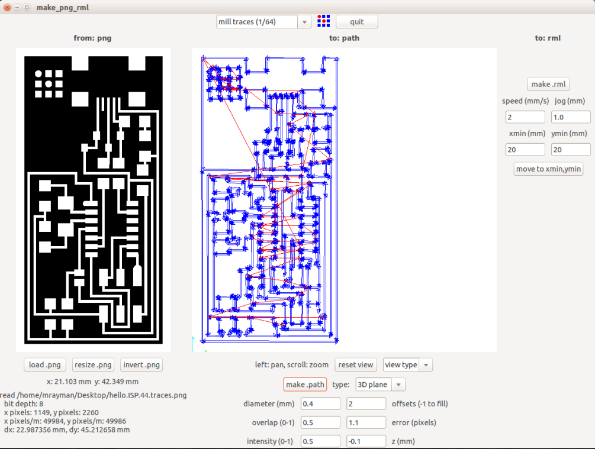This screenshot has width=595, height=449.
Task: Click the invert .png button
Action: coord(141,364)
